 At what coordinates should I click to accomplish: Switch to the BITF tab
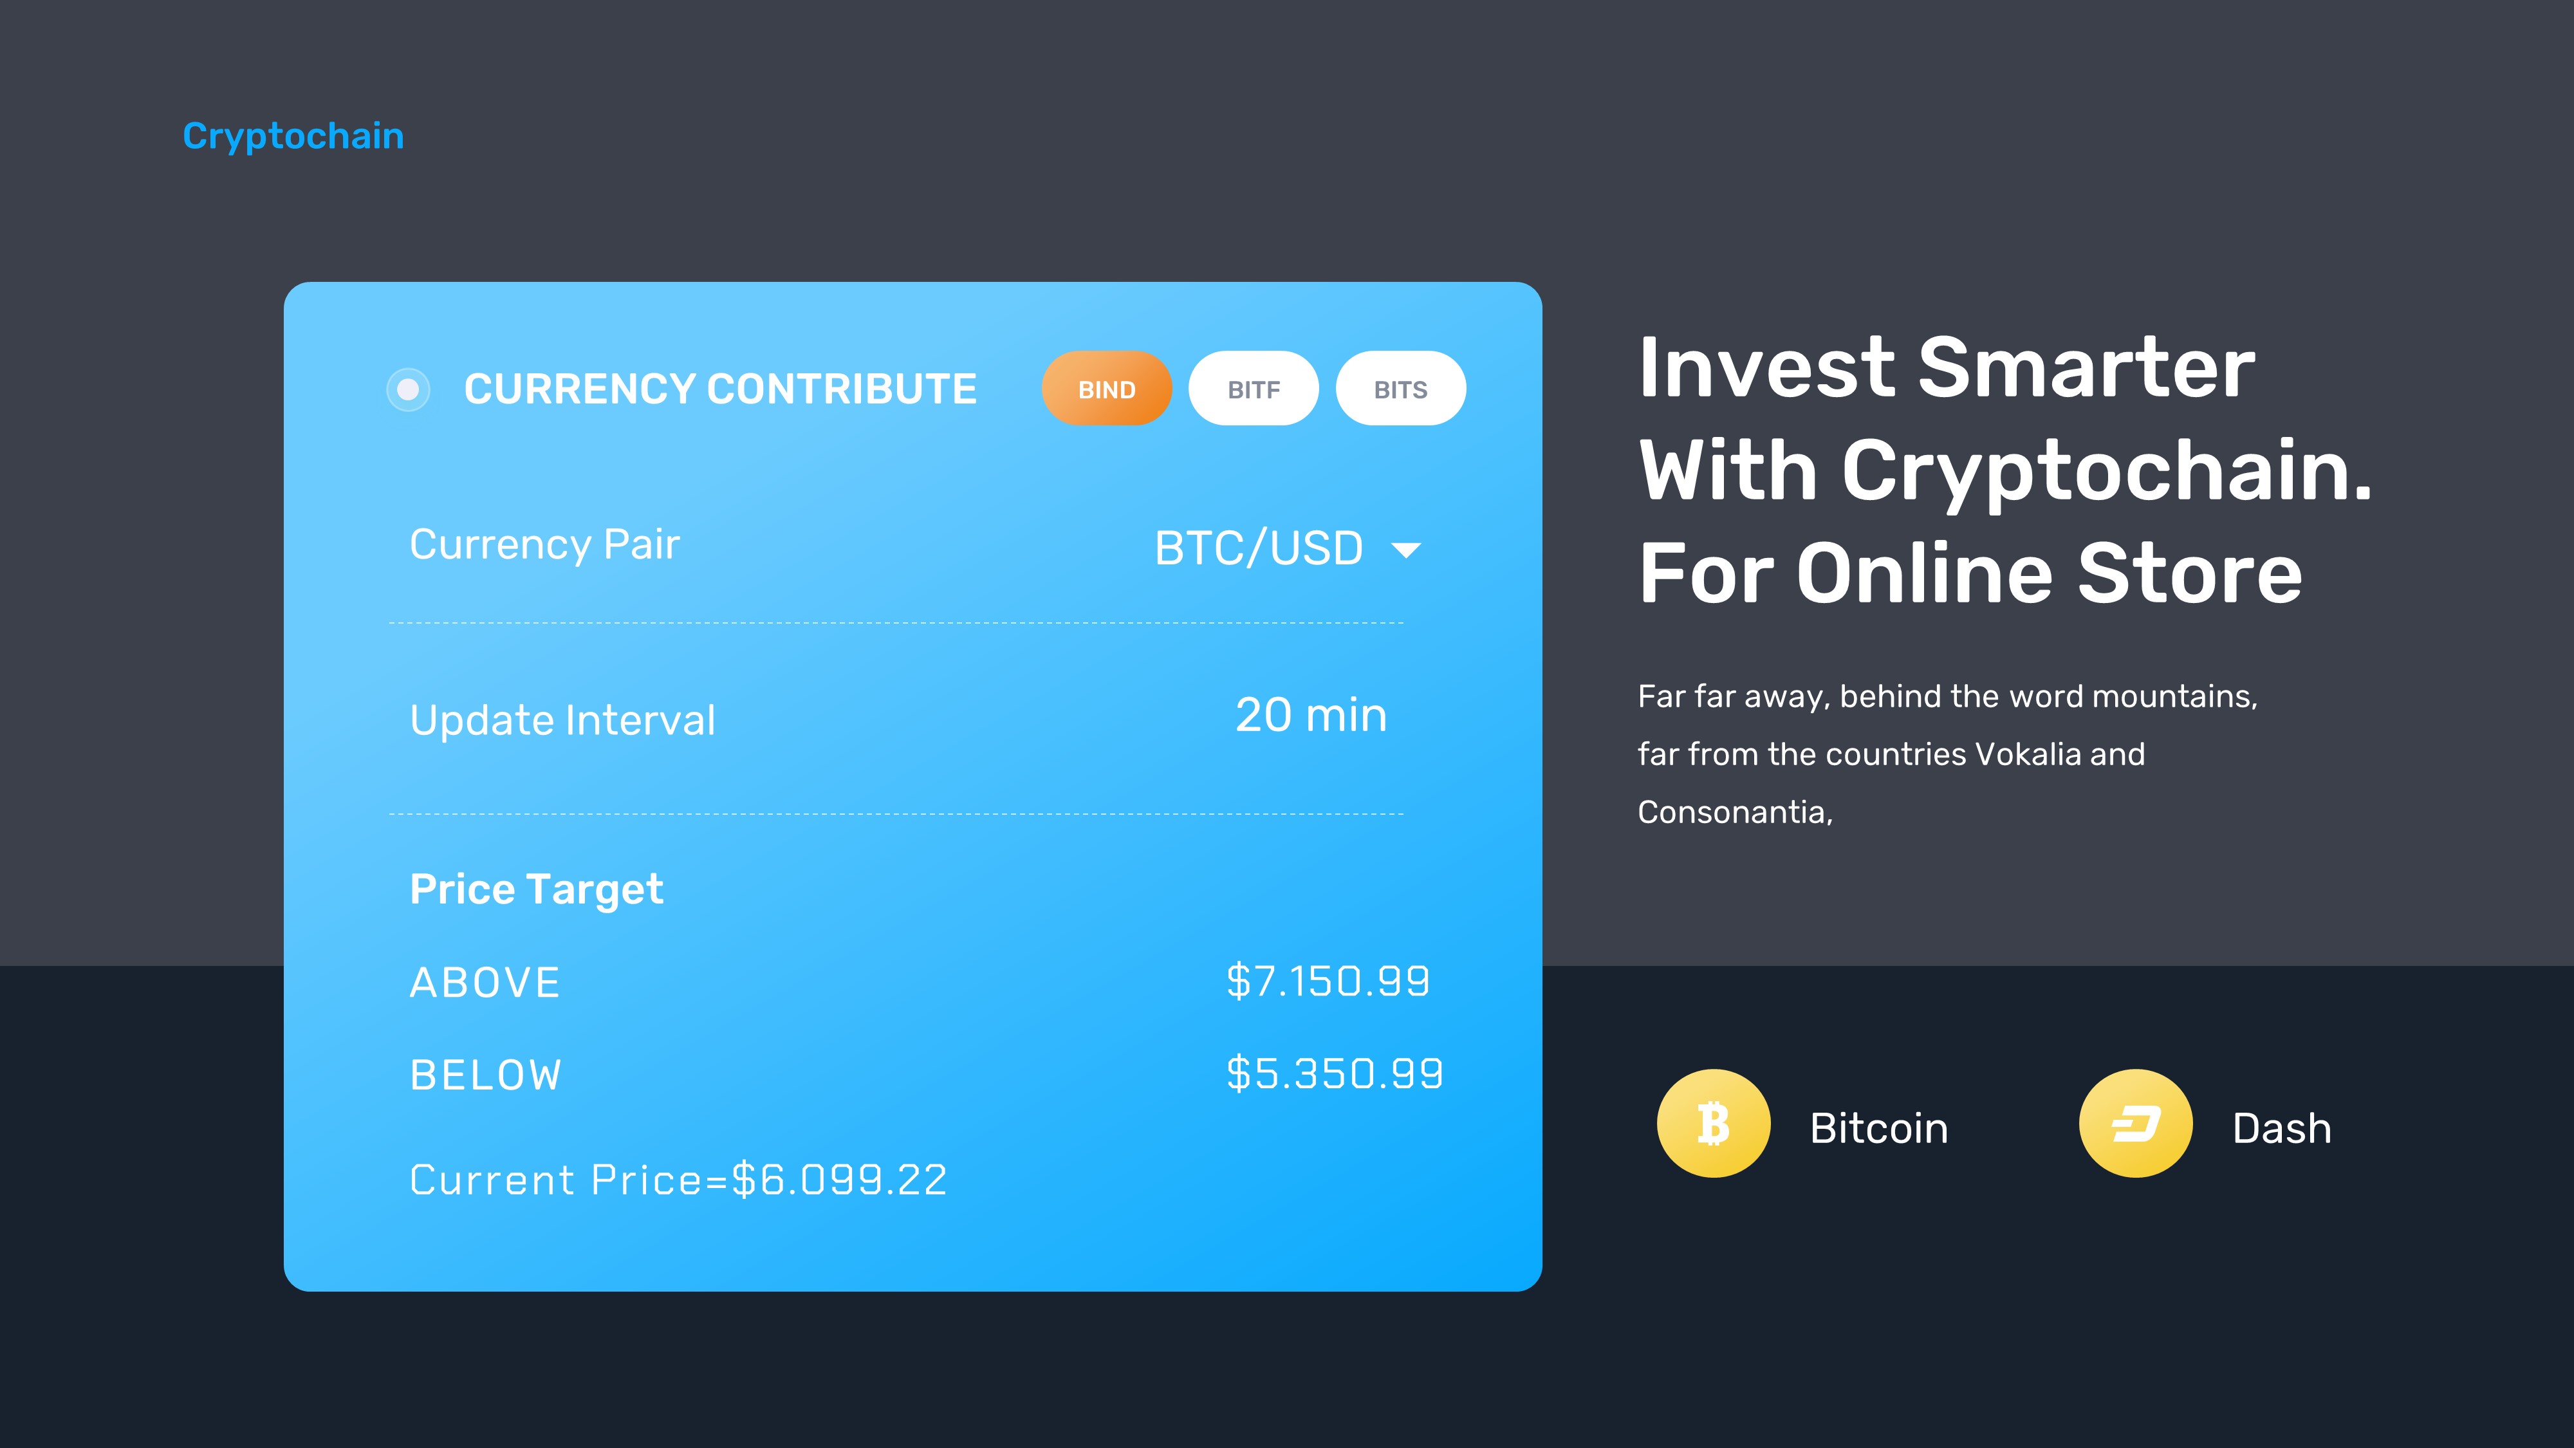pyautogui.click(x=1253, y=389)
